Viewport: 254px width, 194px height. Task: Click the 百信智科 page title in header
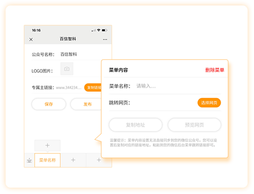[x=68, y=39]
